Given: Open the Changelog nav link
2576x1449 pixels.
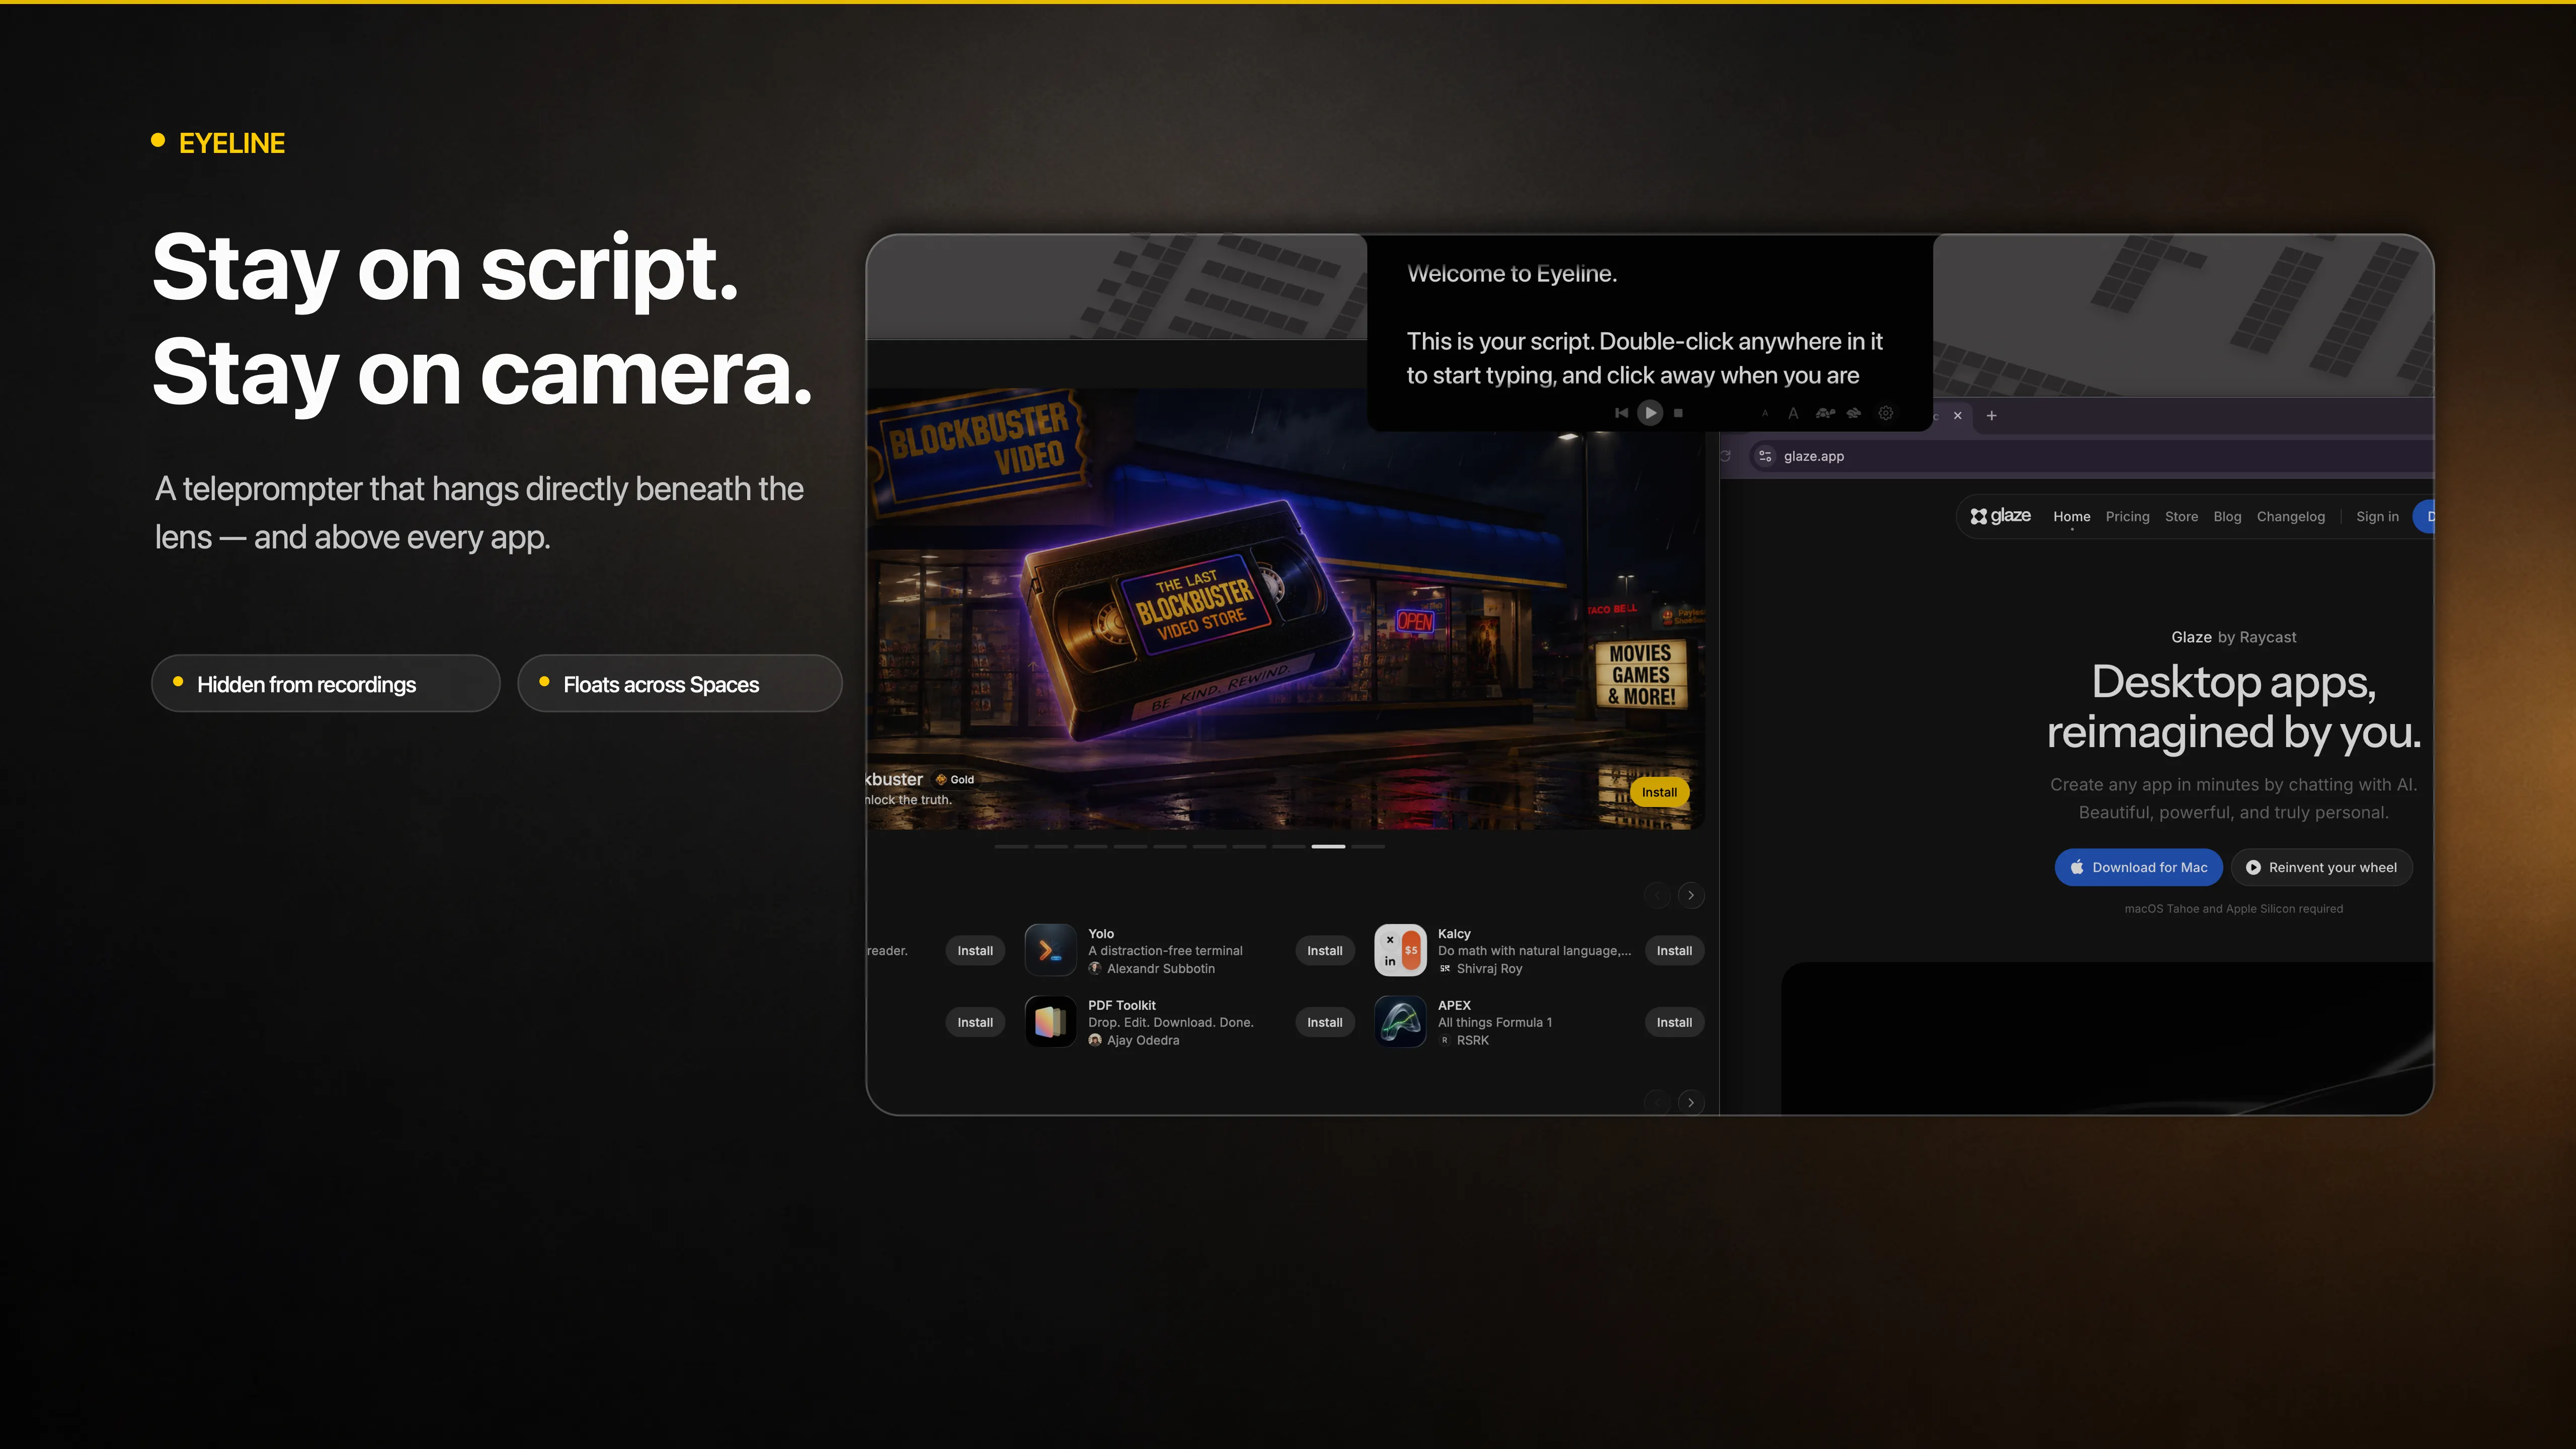Looking at the screenshot, I should 2291,517.
